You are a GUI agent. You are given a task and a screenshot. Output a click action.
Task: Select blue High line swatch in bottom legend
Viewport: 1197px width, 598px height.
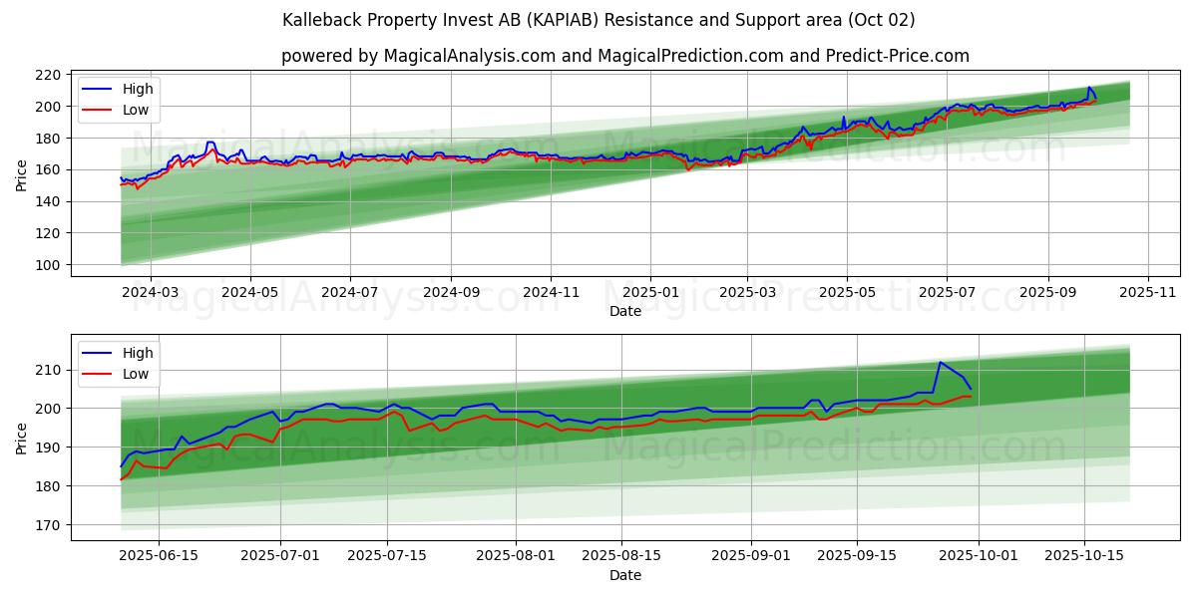[x=98, y=353]
